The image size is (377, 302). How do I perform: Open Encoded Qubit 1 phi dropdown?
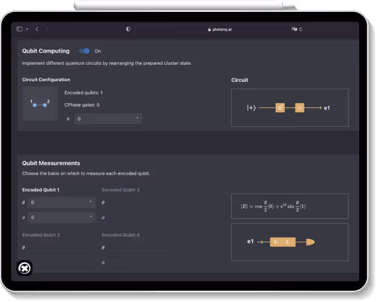coord(61,217)
